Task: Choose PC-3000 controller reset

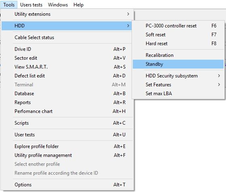Action: click(178, 26)
